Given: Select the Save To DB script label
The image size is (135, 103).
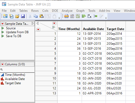Looking at the screenshot, I should [x=14, y=36].
